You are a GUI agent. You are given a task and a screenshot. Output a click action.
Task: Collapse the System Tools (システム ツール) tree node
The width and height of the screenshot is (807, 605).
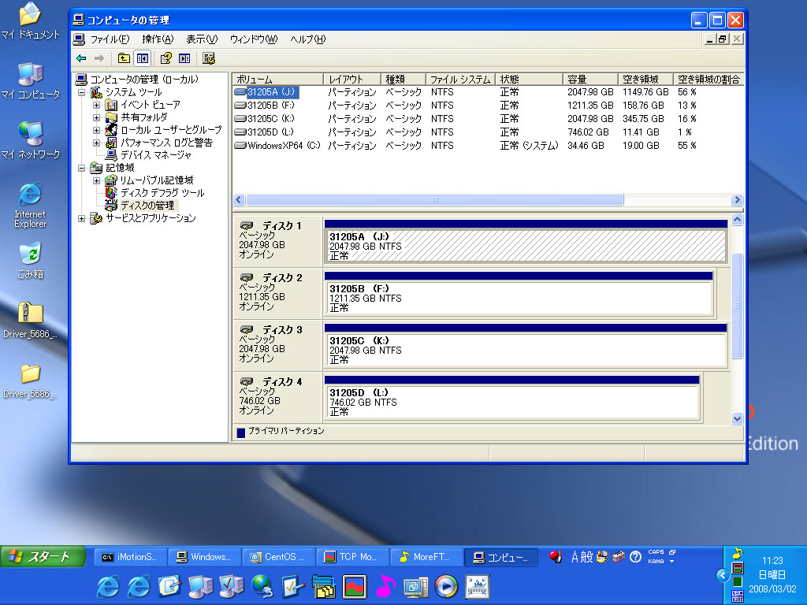click(x=84, y=92)
